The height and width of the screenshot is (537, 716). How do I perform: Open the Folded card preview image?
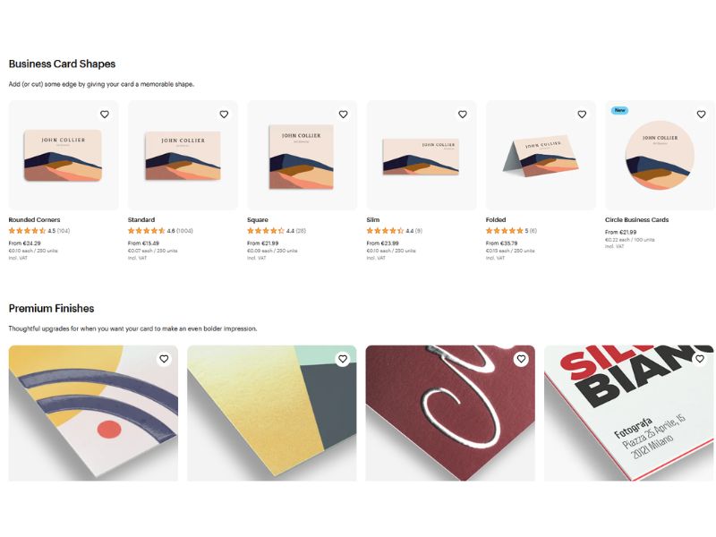[541, 156]
